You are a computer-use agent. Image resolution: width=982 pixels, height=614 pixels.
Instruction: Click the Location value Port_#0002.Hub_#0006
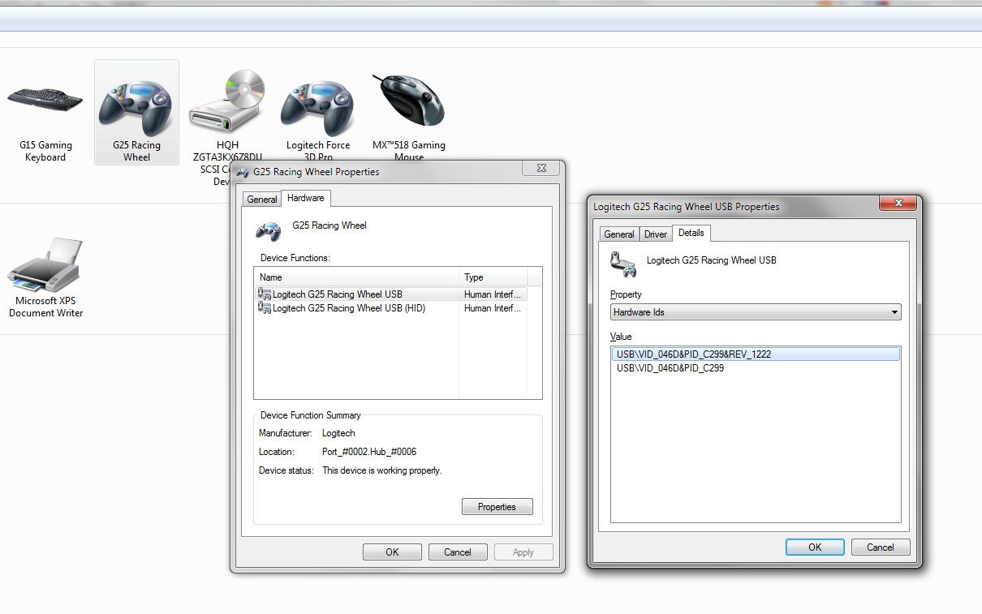tap(369, 452)
